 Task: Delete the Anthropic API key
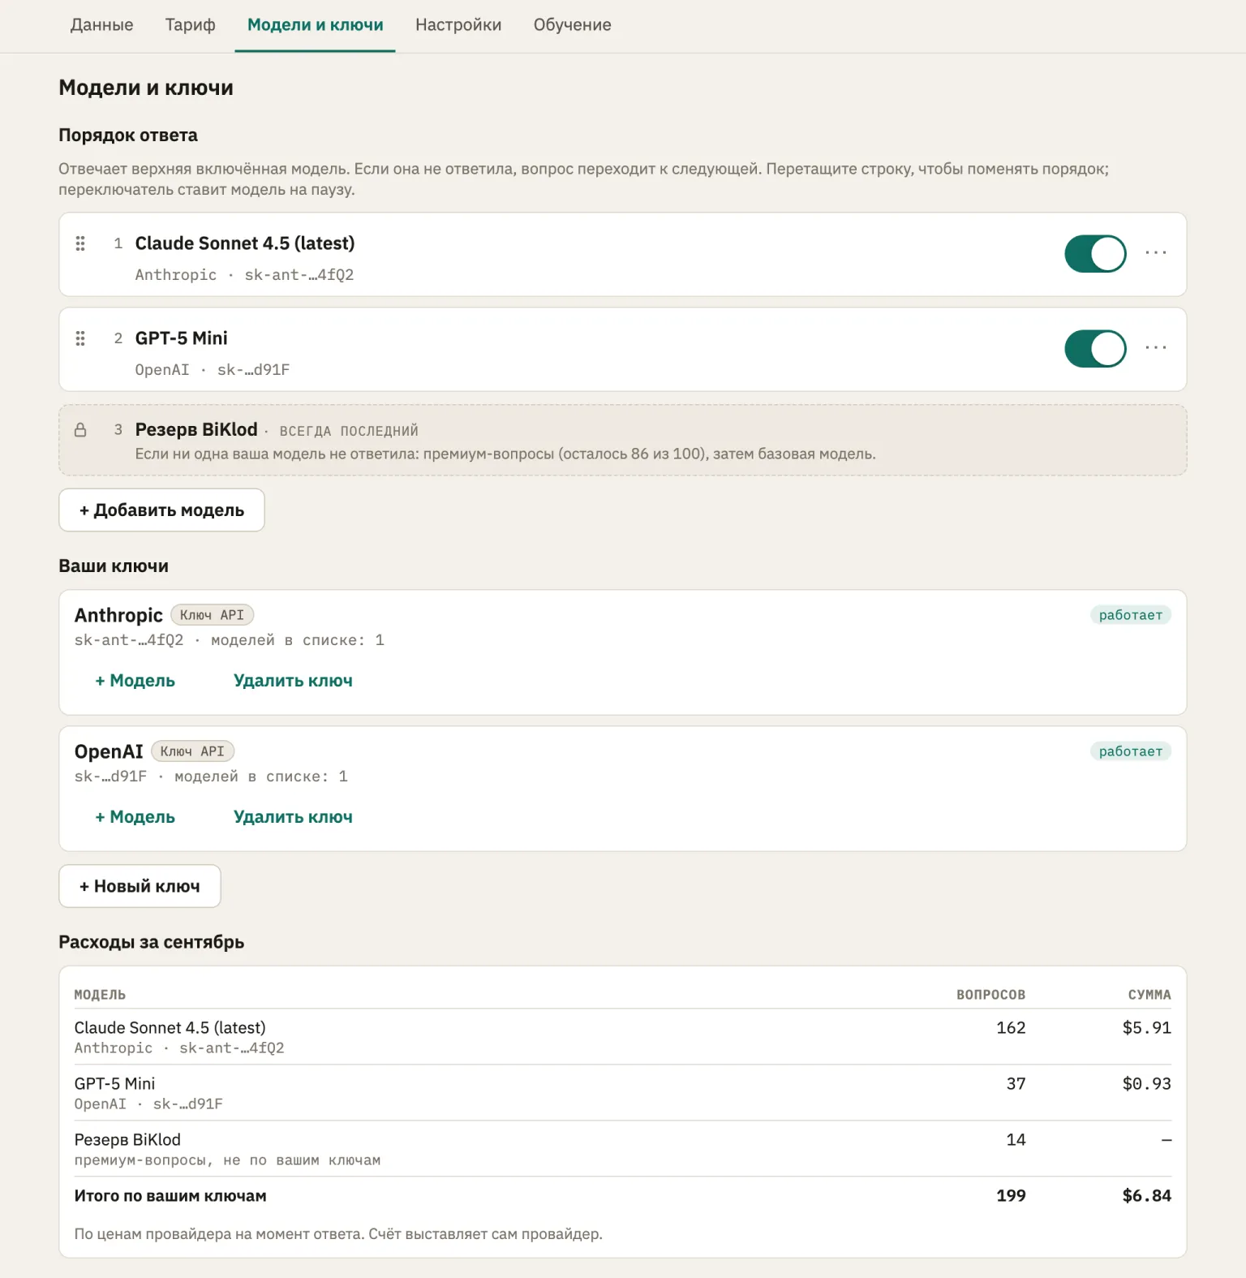click(x=293, y=681)
